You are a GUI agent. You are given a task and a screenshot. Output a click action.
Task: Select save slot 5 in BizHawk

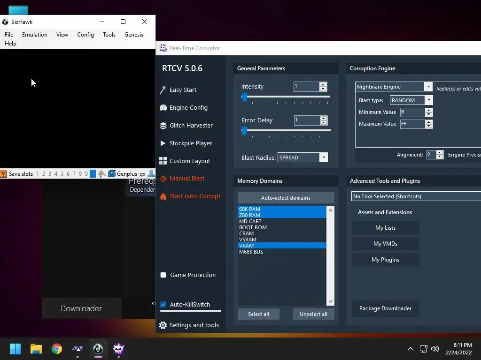click(62, 174)
